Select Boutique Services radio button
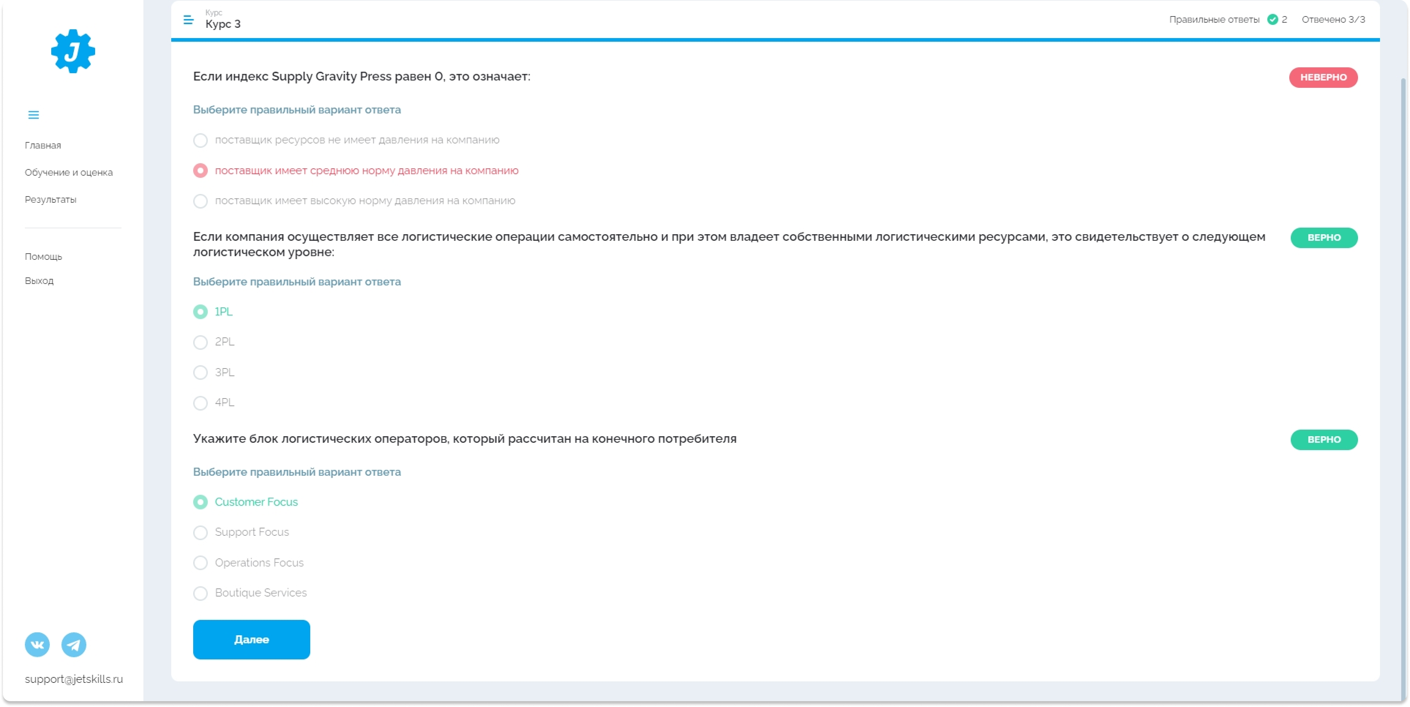 (x=200, y=593)
